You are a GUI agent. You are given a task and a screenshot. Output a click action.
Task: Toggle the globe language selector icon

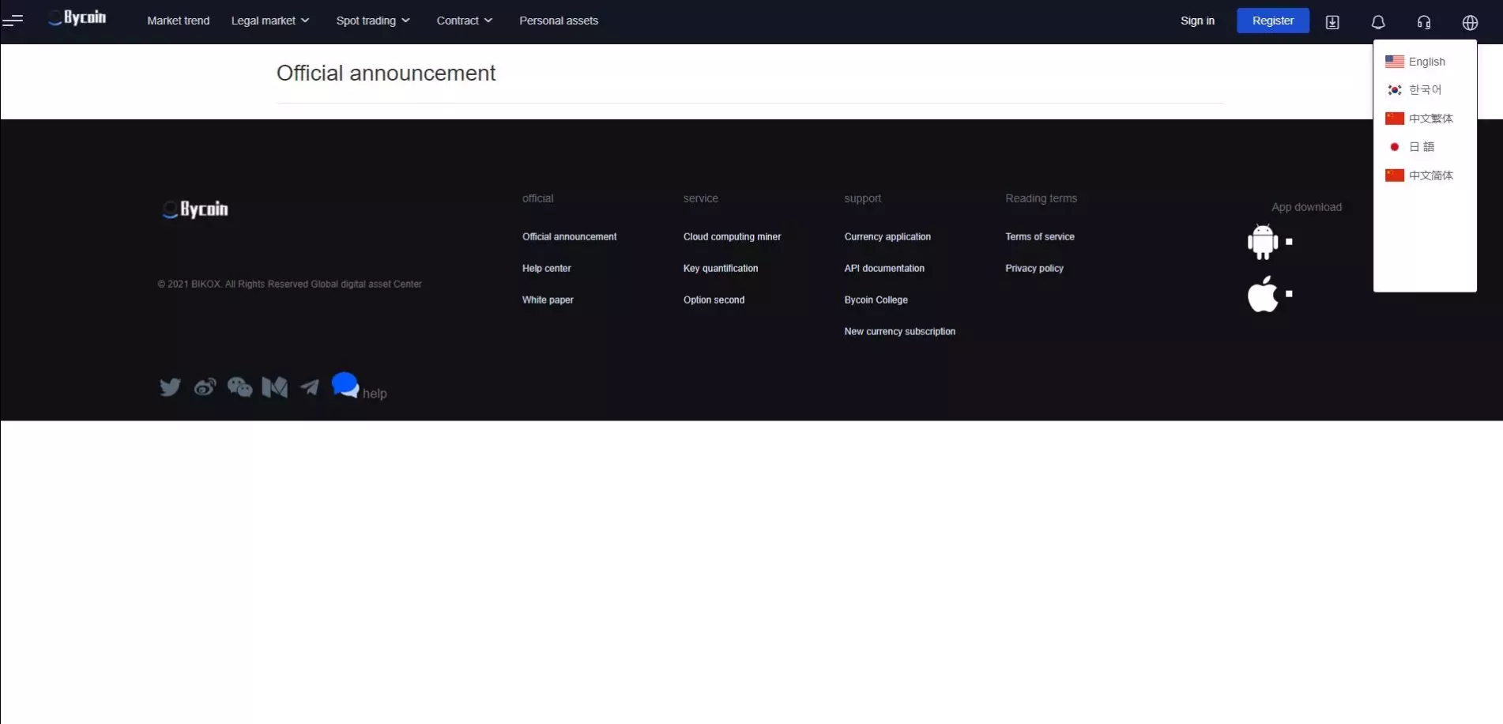(x=1470, y=22)
